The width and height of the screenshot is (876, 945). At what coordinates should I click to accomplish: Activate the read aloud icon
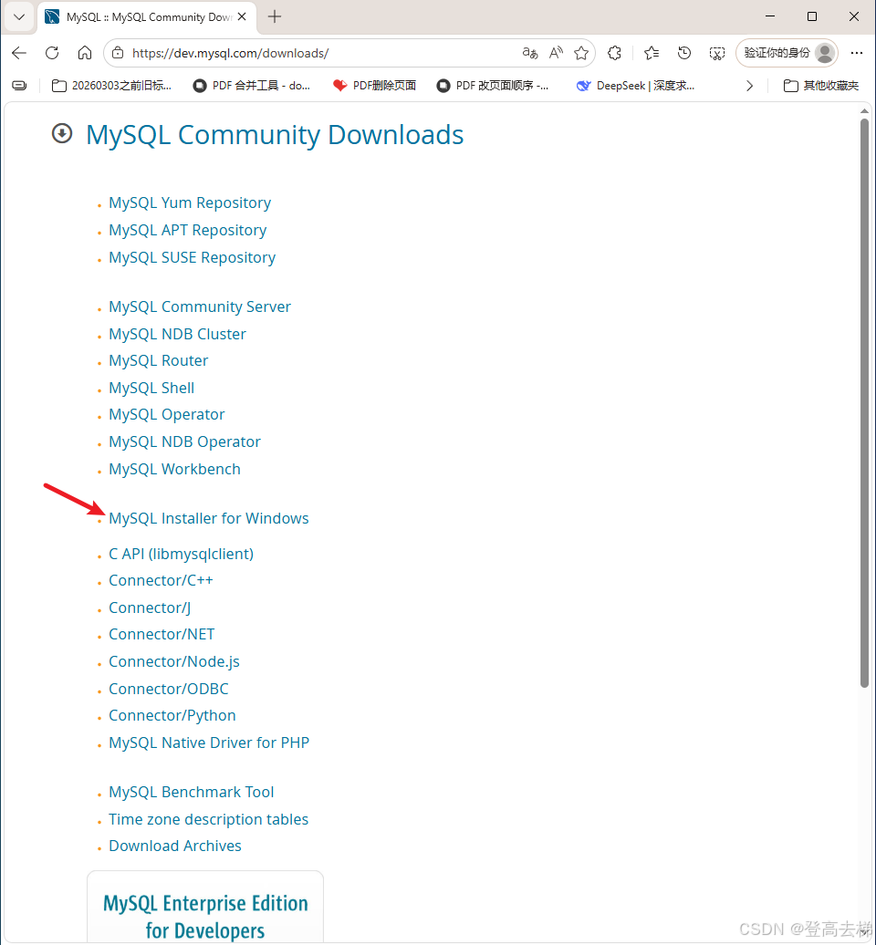click(556, 53)
